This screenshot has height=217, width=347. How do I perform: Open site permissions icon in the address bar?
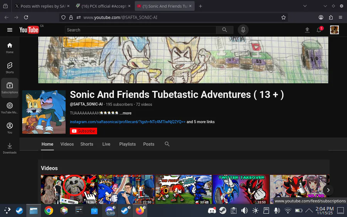click(x=79, y=17)
